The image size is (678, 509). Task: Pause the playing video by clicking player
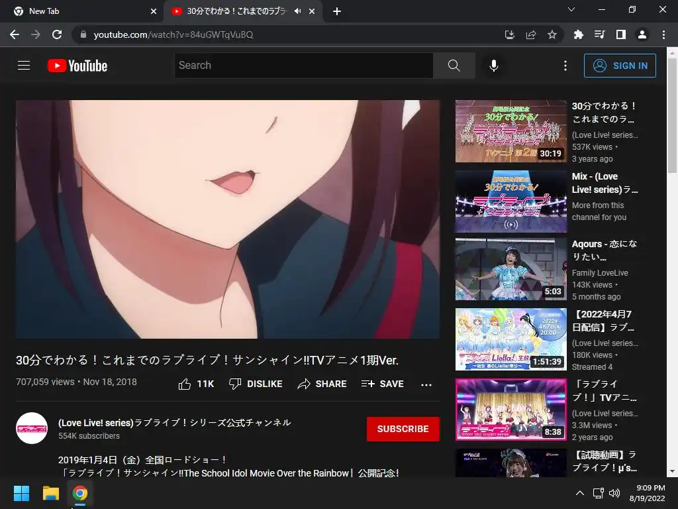tap(228, 219)
